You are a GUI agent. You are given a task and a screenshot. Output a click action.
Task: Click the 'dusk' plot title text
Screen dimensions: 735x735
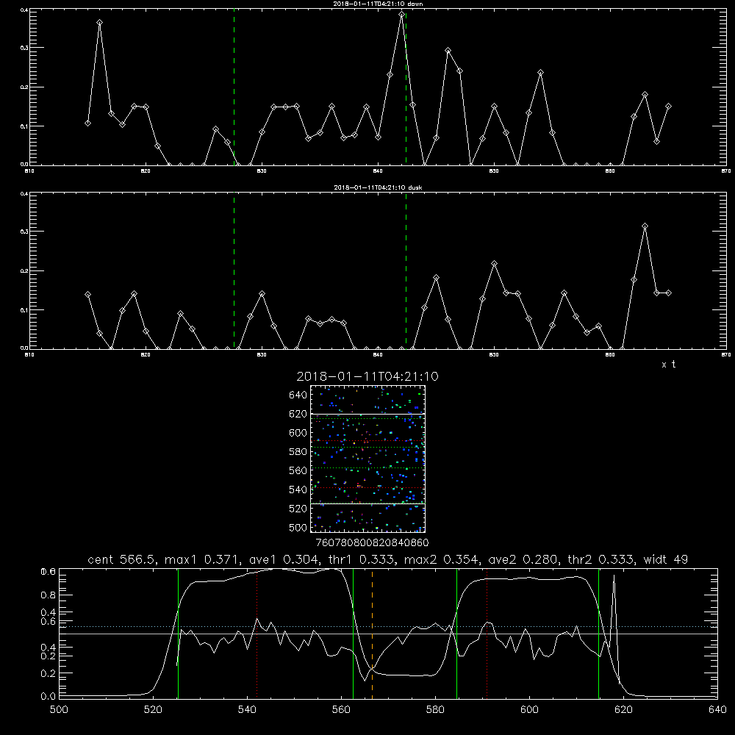click(x=378, y=187)
